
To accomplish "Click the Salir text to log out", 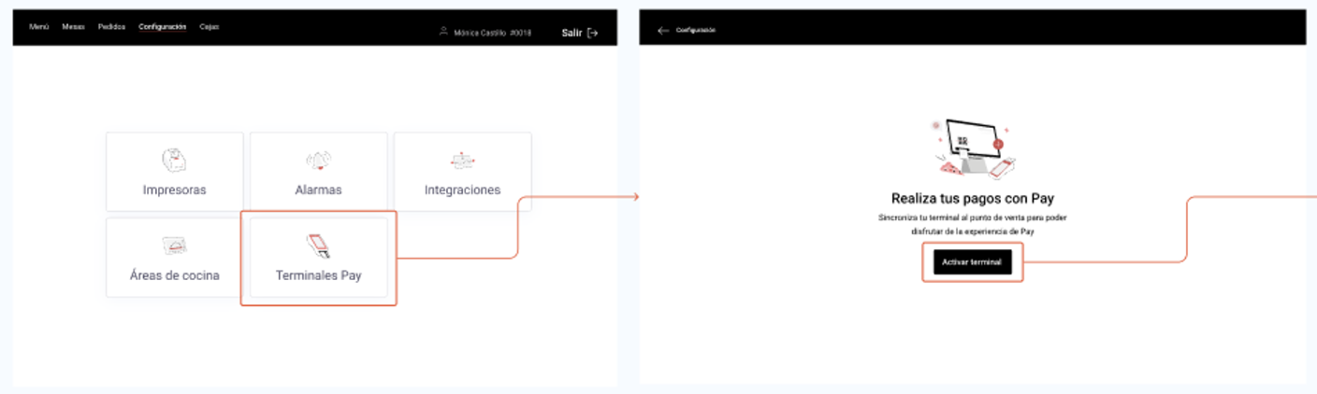I will tap(572, 33).
